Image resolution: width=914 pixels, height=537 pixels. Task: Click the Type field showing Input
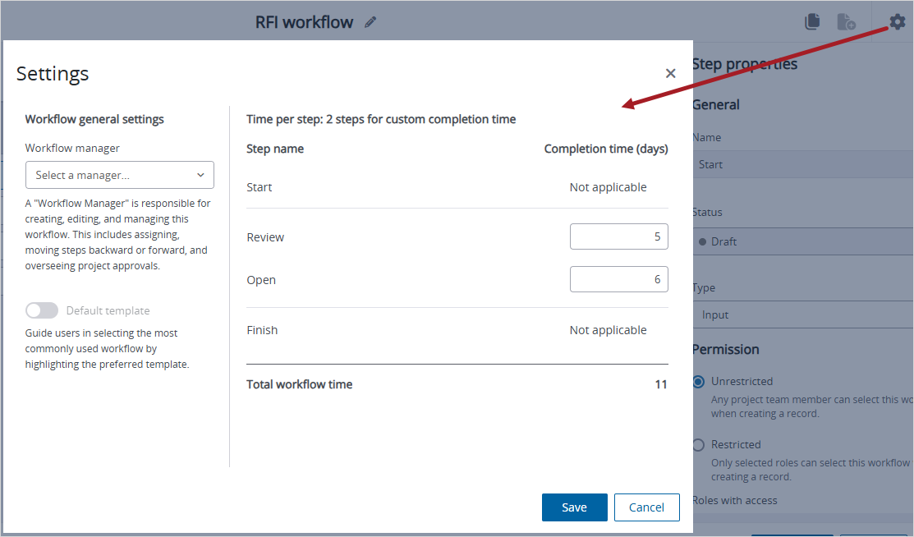[x=802, y=314]
